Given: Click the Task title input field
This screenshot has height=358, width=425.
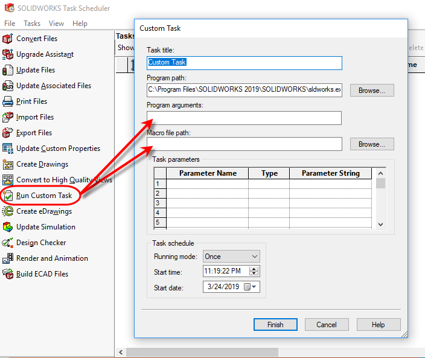Looking at the screenshot, I should pyautogui.click(x=244, y=63).
